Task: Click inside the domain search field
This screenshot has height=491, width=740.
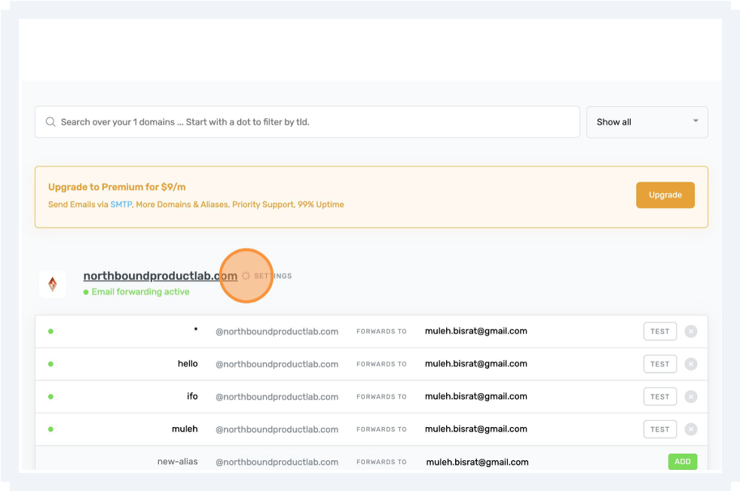Action: 301,121
